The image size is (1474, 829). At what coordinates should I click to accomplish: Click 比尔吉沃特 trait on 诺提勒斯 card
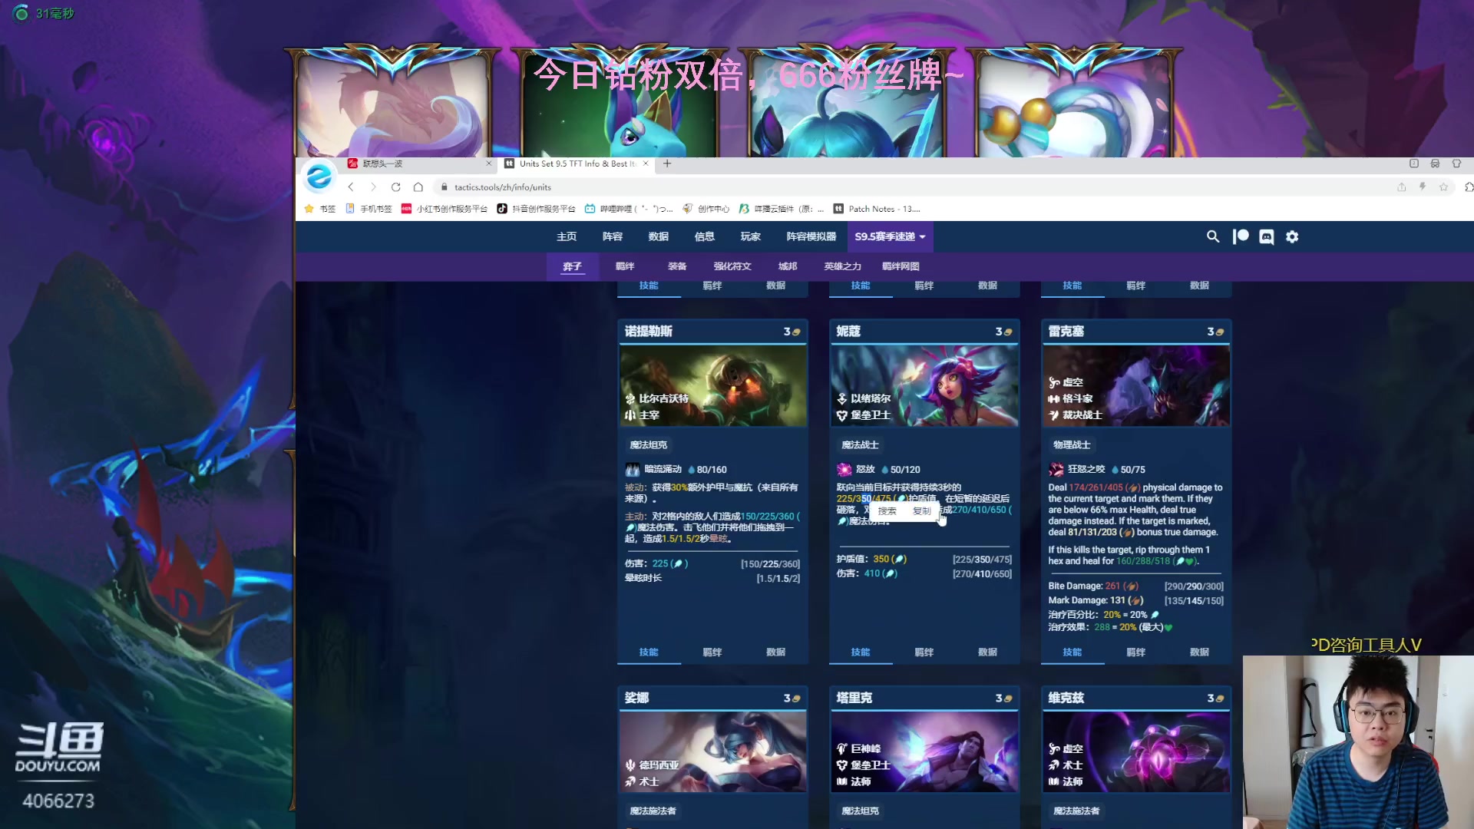(x=657, y=398)
